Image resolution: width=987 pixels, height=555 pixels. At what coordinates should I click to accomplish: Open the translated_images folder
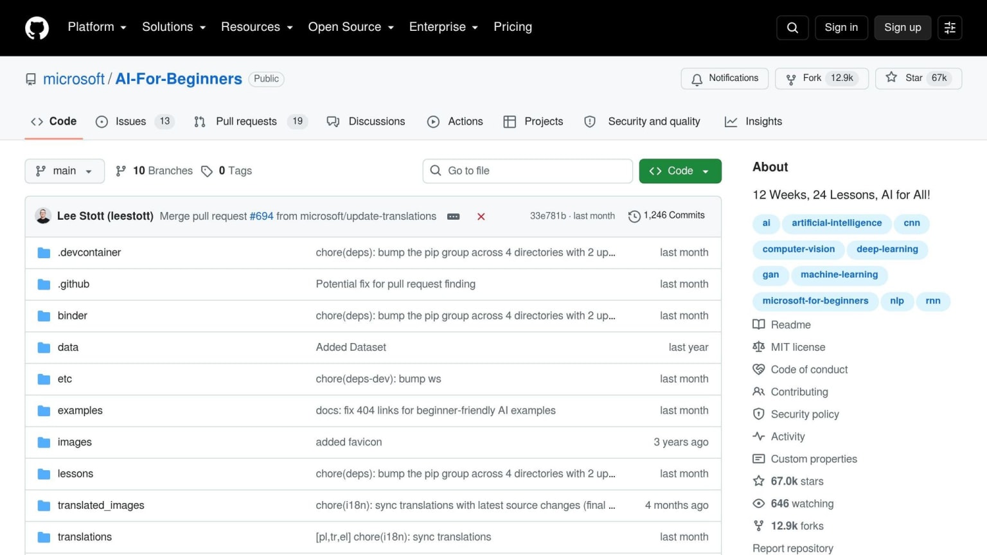(101, 506)
